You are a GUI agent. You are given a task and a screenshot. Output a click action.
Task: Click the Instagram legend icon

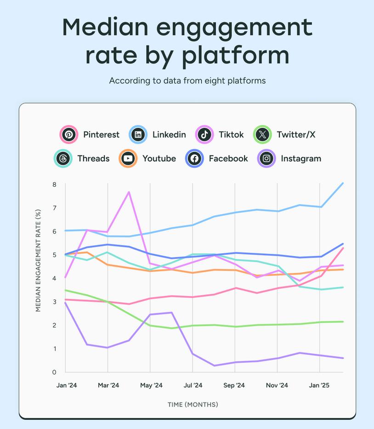[x=266, y=159]
